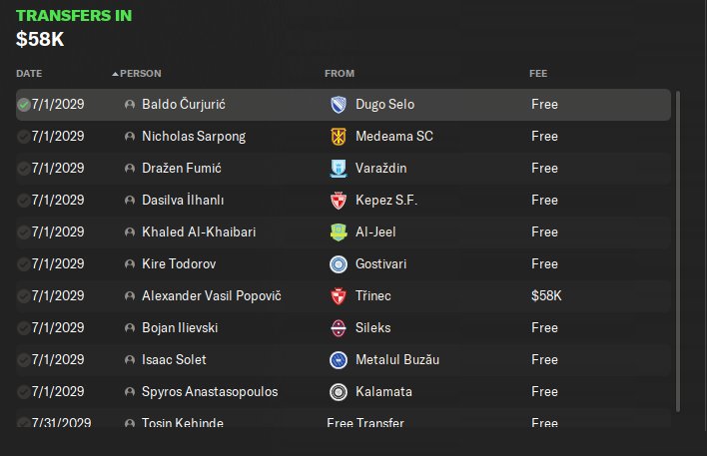Select the Al-Jeel club badge
The height and width of the screenshot is (456, 707).
[339, 232]
